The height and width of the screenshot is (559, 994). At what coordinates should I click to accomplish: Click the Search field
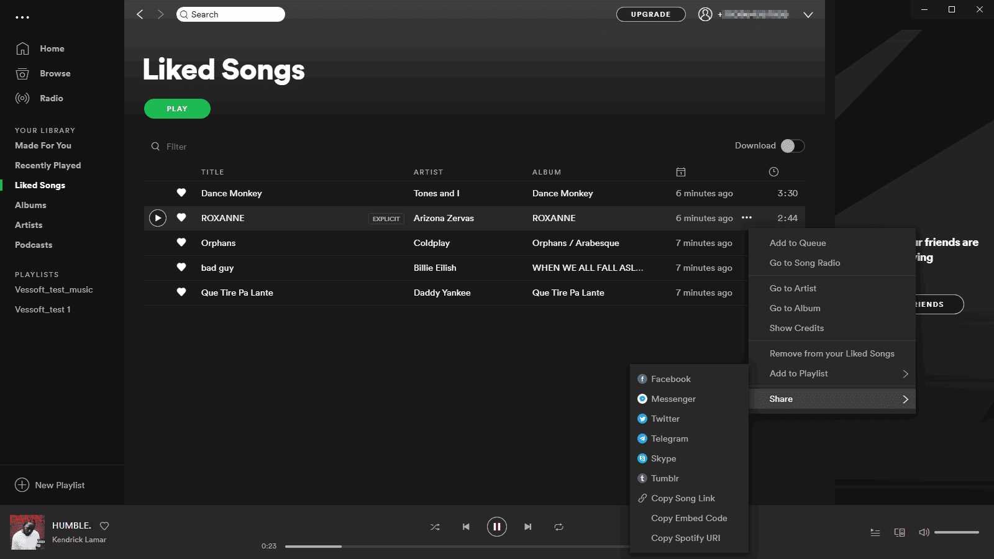point(230,14)
